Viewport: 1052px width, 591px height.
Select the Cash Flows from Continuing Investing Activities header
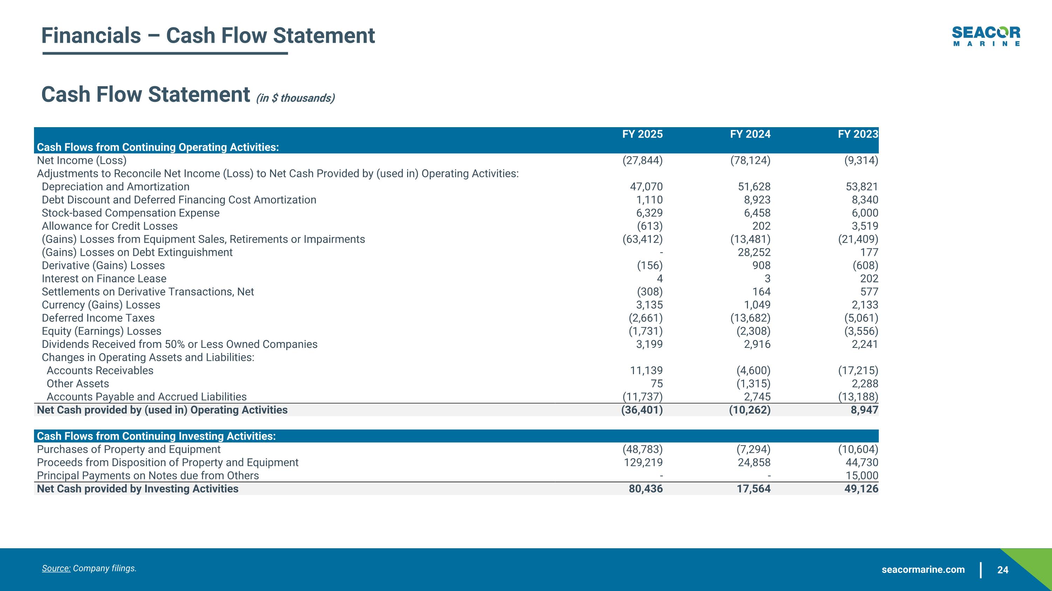pos(156,436)
